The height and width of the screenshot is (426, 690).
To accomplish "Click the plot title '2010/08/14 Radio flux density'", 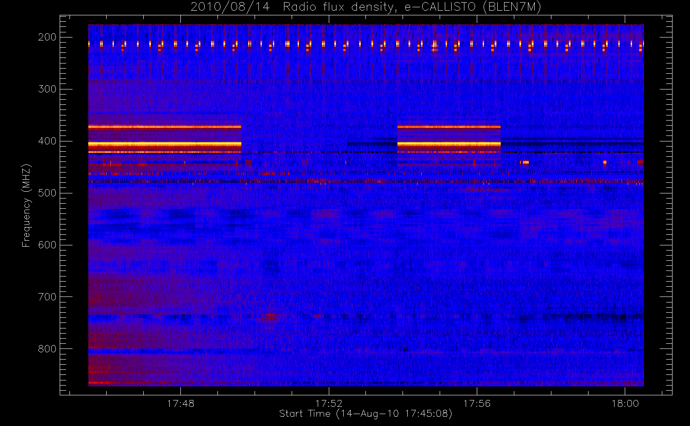I will pyautogui.click(x=366, y=7).
